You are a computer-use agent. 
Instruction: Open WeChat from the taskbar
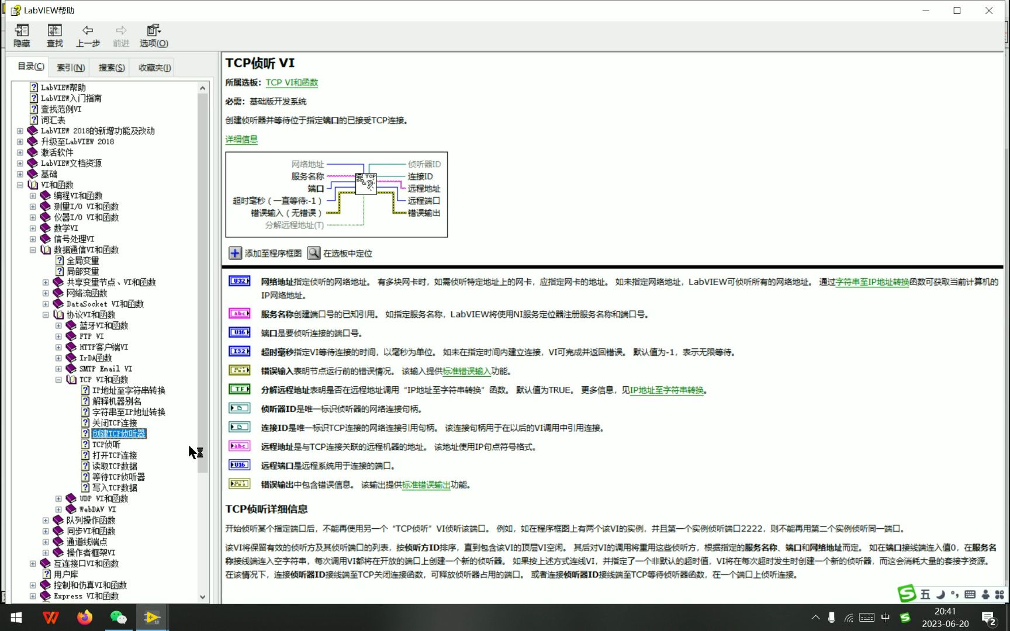coord(119,618)
